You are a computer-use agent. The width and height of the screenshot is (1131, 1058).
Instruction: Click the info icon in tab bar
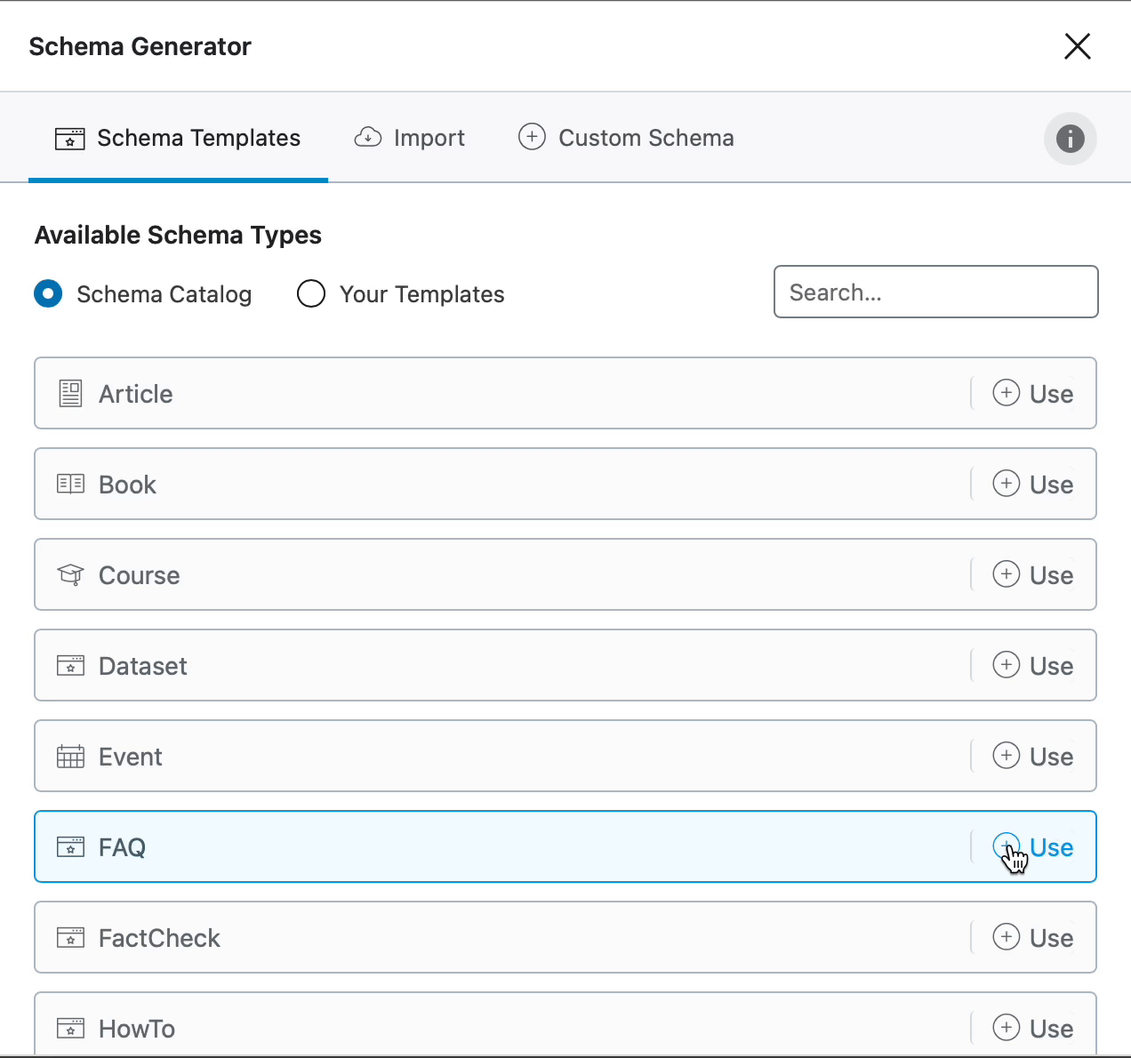pyautogui.click(x=1070, y=139)
